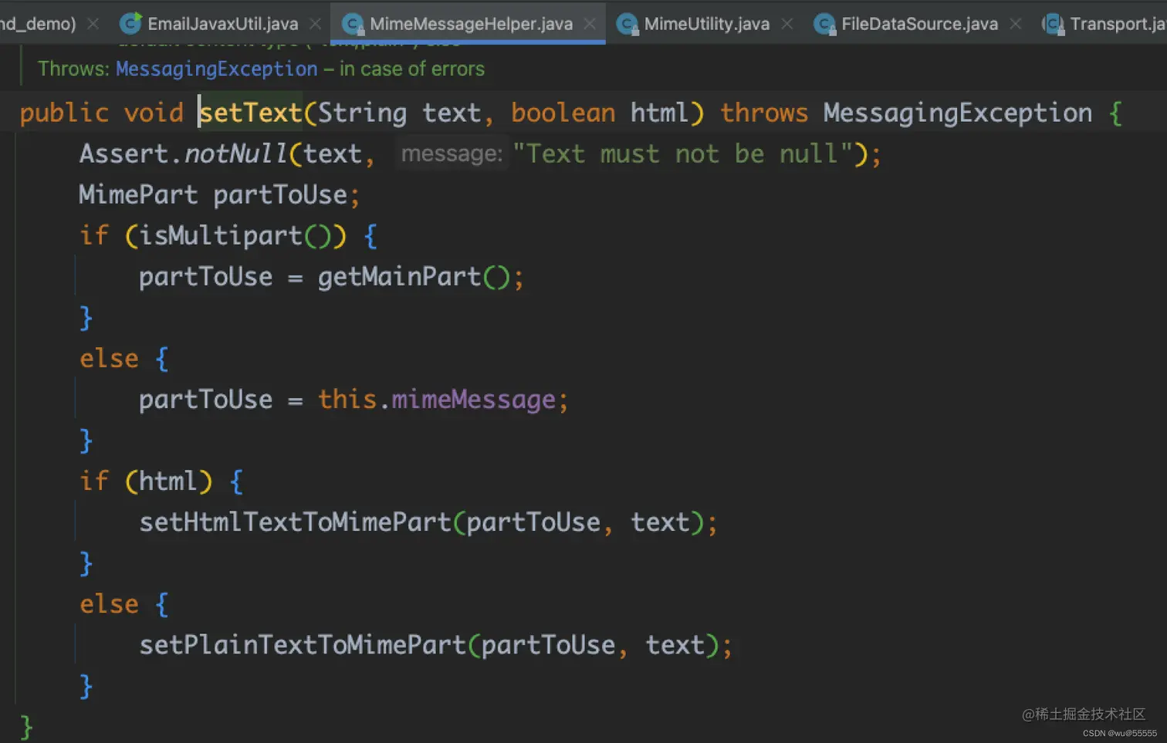Click html inside the if condition
Image resolution: width=1167 pixels, height=743 pixels.
pyautogui.click(x=168, y=481)
